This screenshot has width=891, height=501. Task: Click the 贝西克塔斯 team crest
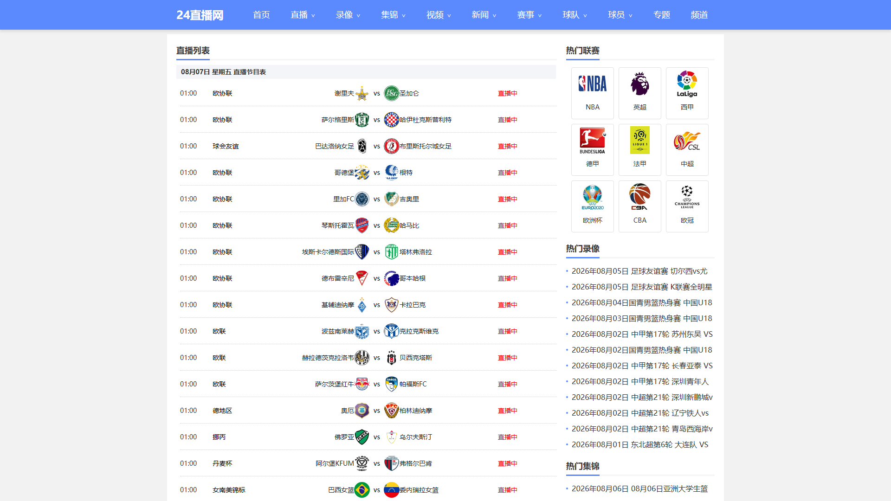tap(391, 358)
